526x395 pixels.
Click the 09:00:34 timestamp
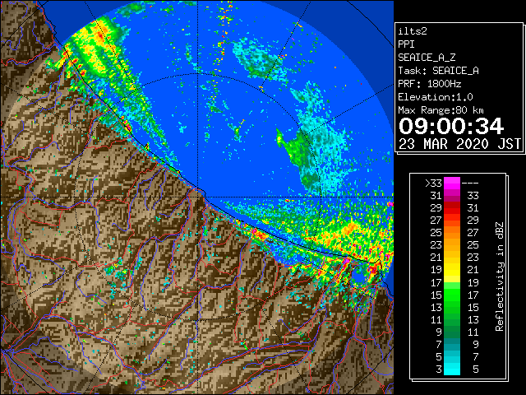point(451,126)
